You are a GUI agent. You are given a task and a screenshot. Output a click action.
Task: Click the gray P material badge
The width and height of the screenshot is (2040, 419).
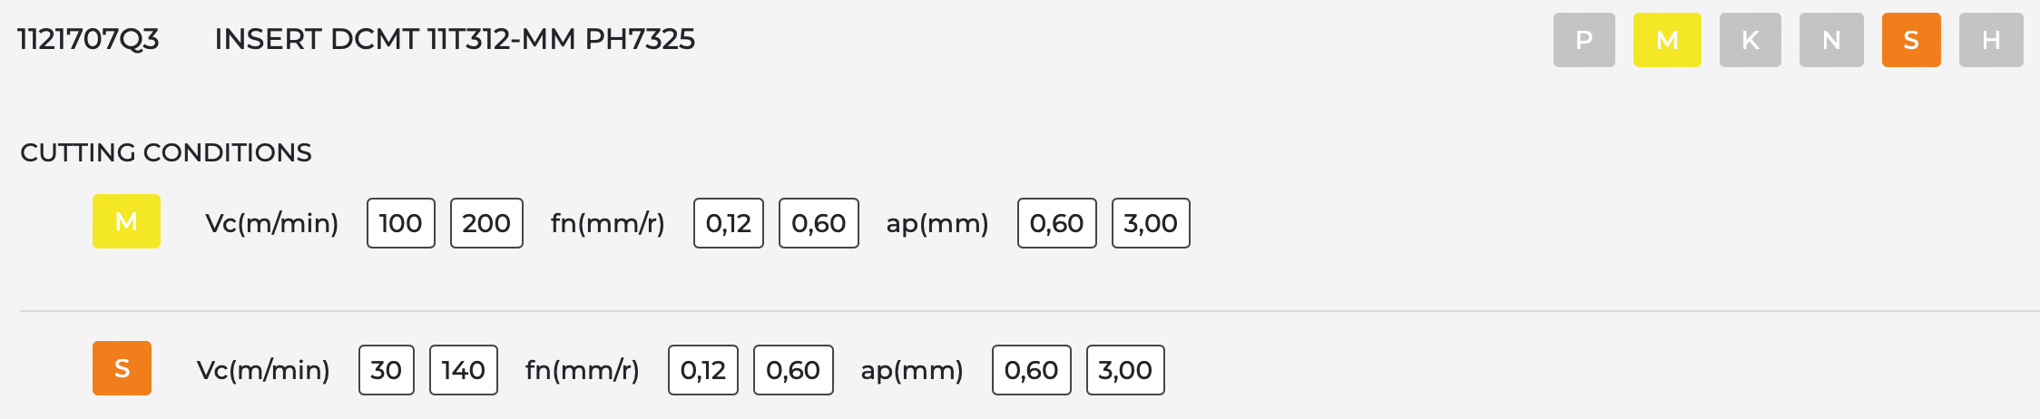tap(1584, 40)
